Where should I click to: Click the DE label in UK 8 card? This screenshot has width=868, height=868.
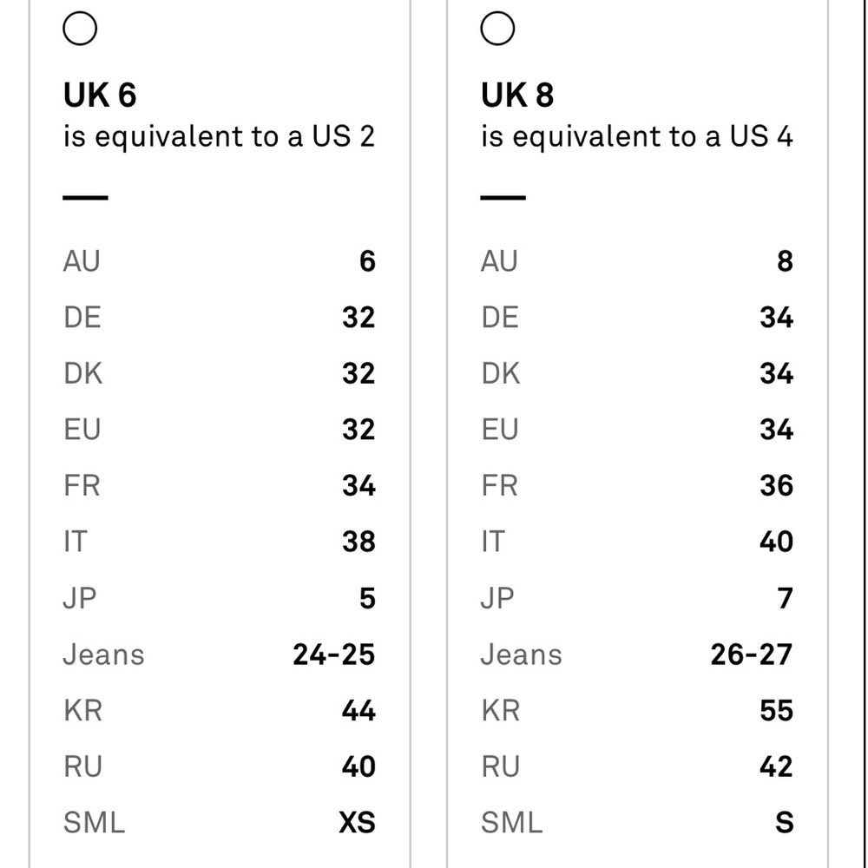coord(500,317)
